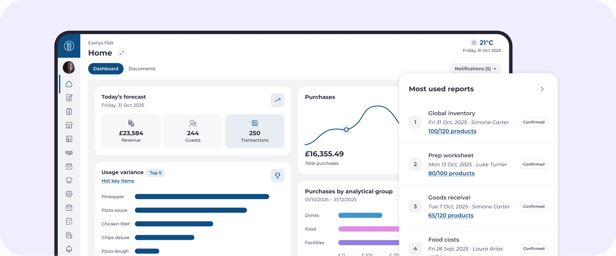
Task: Click Confirmed badge for Global inventory
Action: (x=534, y=122)
